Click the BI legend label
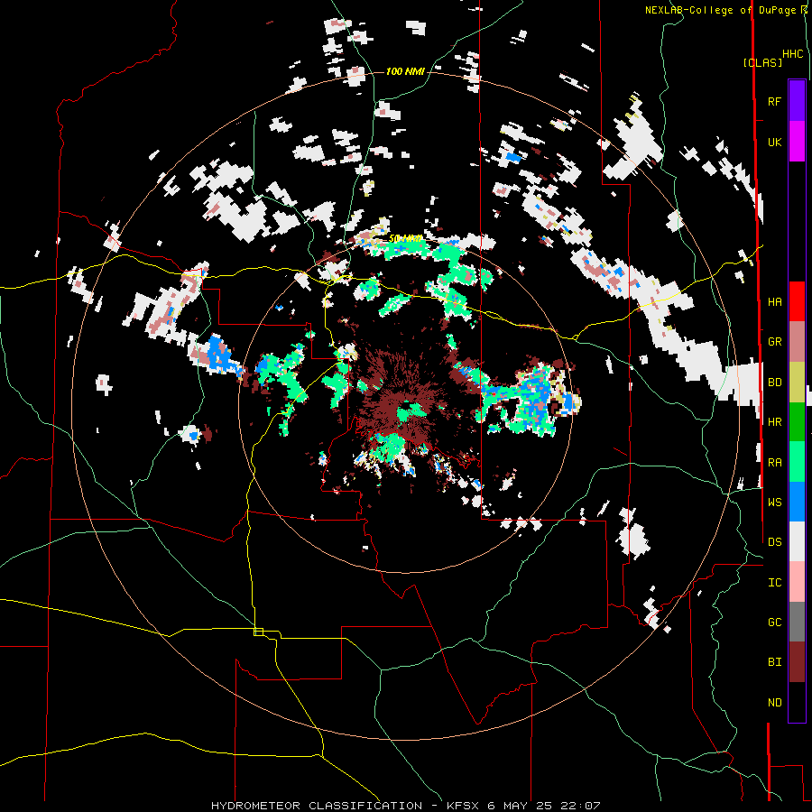This screenshot has width=812, height=812. click(775, 662)
